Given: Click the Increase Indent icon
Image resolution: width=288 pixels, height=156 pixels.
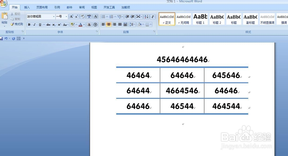Looking at the screenshot, I should point(132,17).
